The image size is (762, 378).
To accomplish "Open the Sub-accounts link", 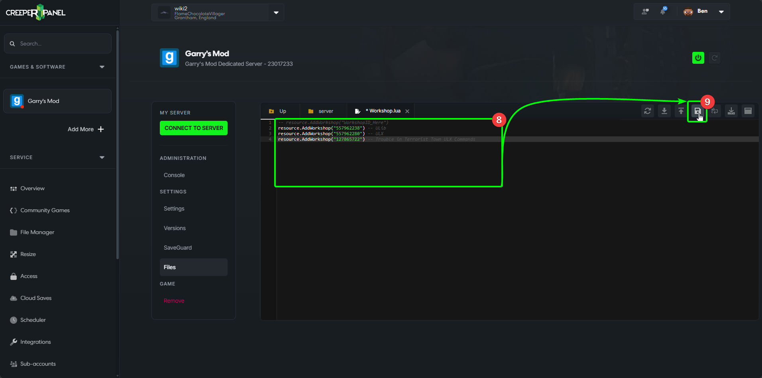I will pyautogui.click(x=38, y=364).
